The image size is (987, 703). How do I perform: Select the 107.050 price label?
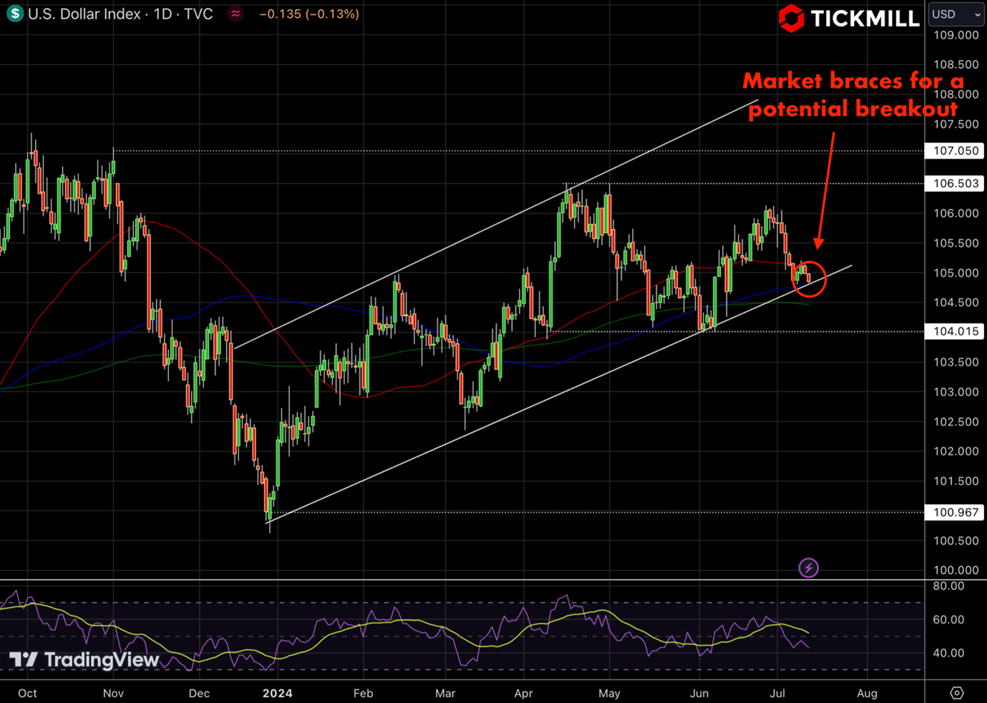(955, 151)
